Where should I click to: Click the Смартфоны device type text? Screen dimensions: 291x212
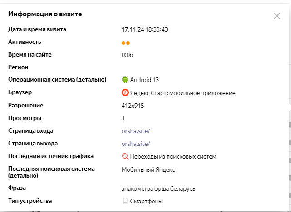146,201
